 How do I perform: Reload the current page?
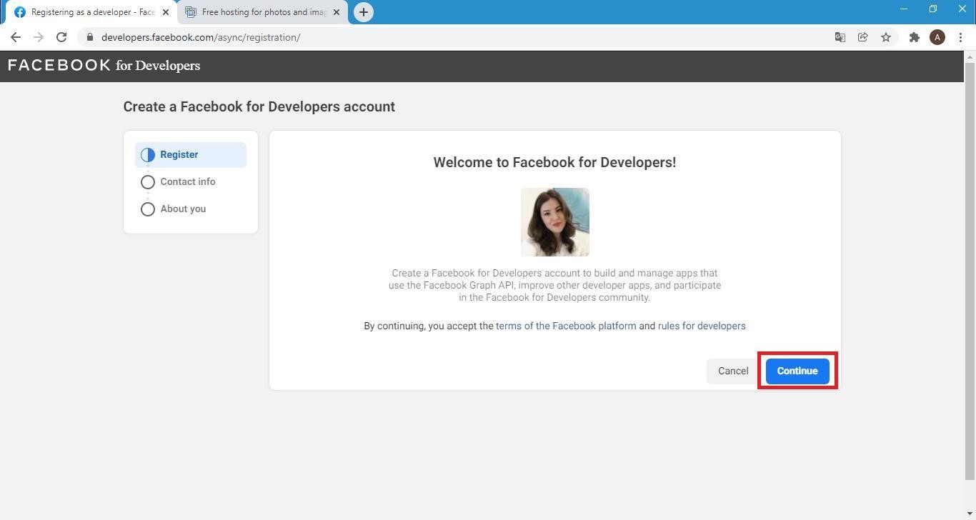[61, 37]
